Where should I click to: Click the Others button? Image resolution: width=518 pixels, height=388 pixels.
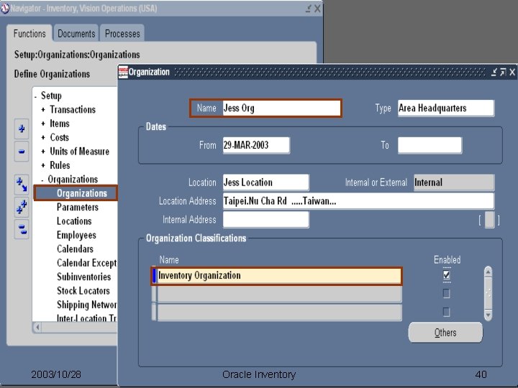pyautogui.click(x=445, y=333)
